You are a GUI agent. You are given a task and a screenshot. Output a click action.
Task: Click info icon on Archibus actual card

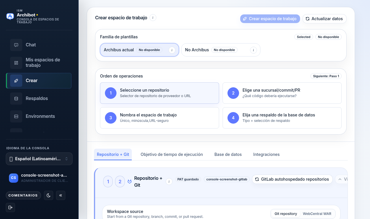[x=172, y=50]
